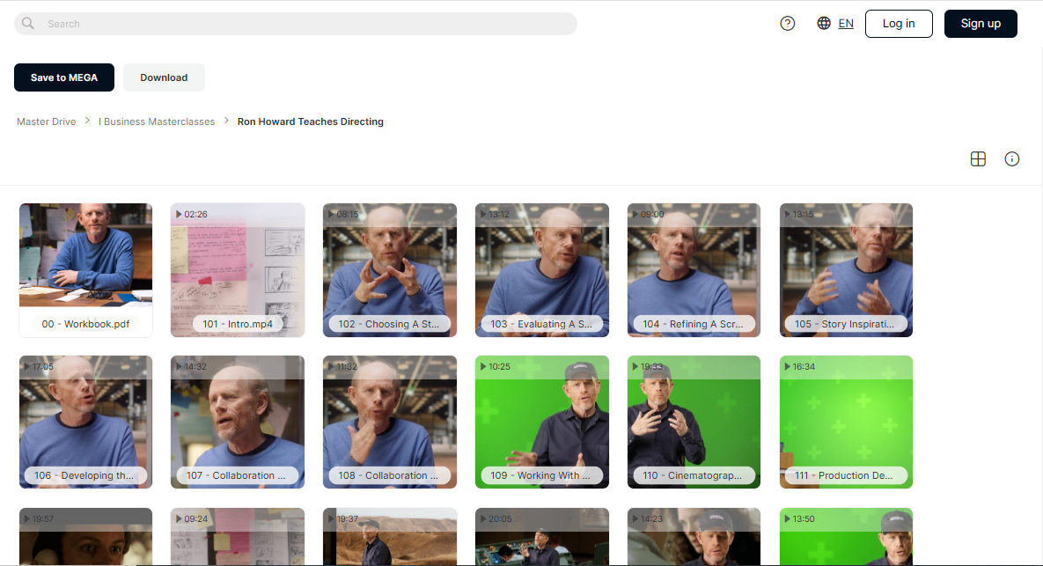Select Ron Howard Teaches Directing breadcrumb
Image resolution: width=1043 pixels, height=566 pixels.
(x=311, y=121)
